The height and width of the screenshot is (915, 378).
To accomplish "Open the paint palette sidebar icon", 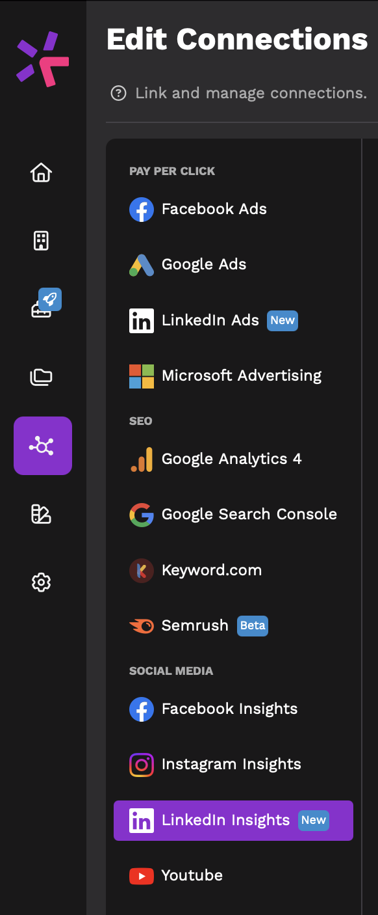I will coord(42,514).
